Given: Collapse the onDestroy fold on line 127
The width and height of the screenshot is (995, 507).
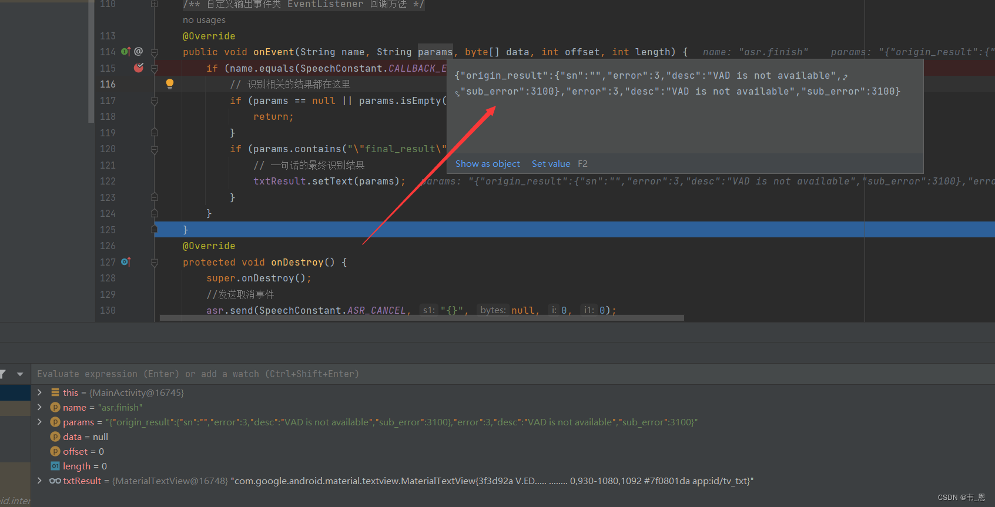Looking at the screenshot, I should pos(154,263).
